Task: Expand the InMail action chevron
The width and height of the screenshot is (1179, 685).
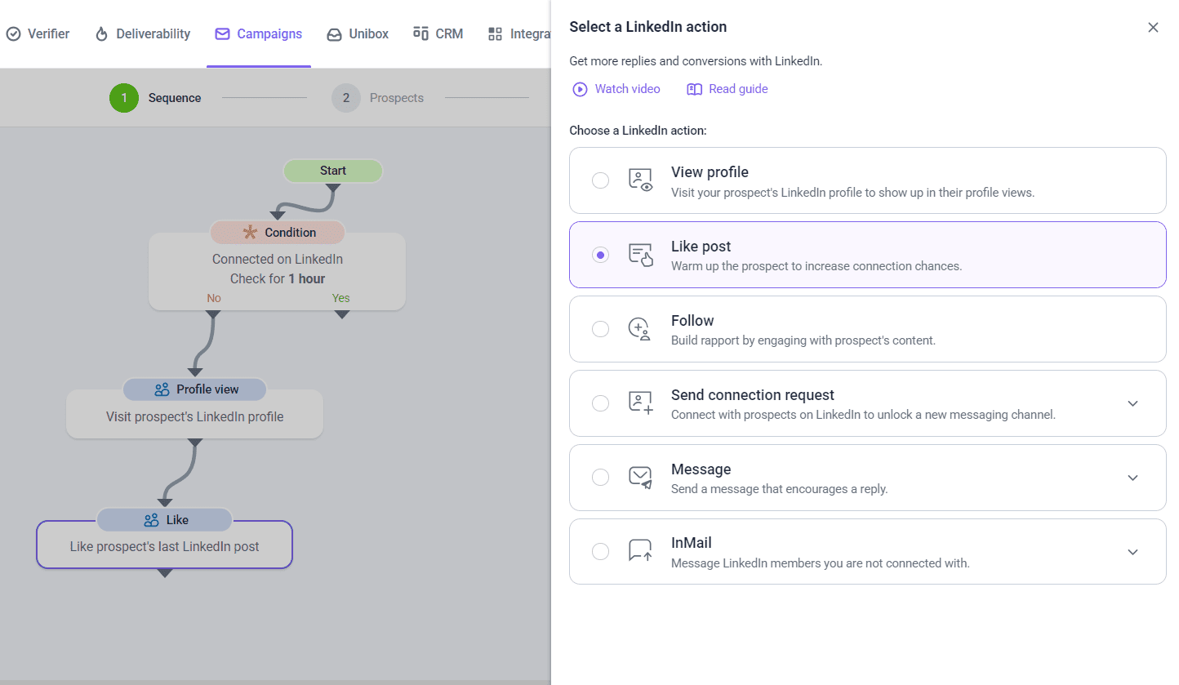Action: (x=1132, y=552)
